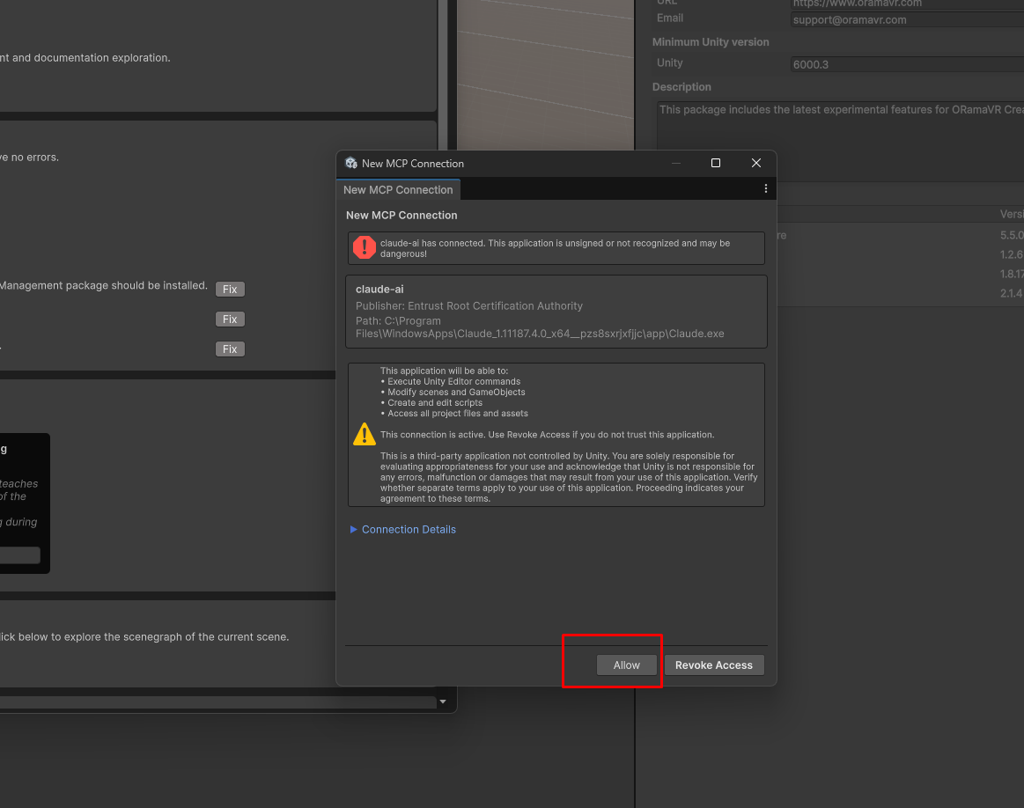Click the URL field with oramavr.com

pyautogui.click(x=907, y=4)
